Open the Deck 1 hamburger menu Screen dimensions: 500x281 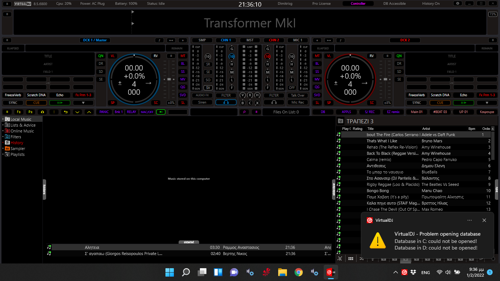7,40
